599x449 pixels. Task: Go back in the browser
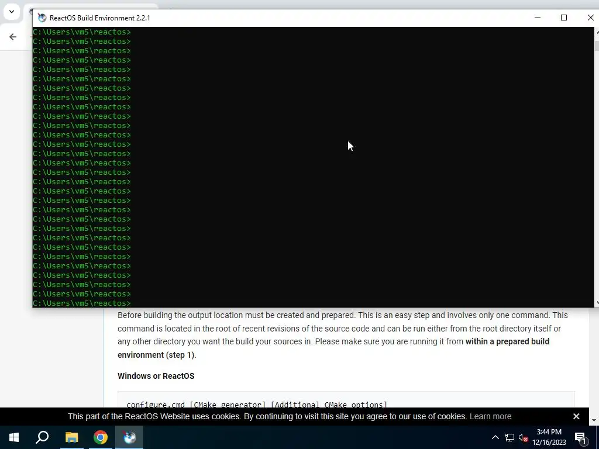[13, 37]
